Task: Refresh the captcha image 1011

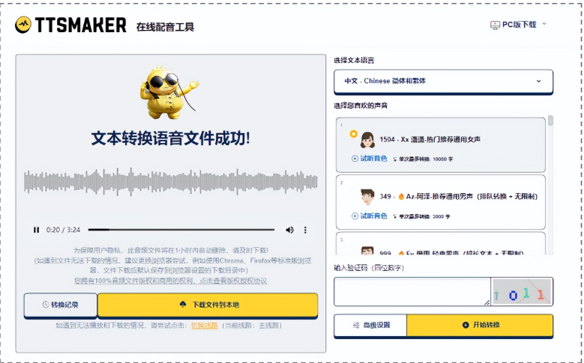Action: 522,292
